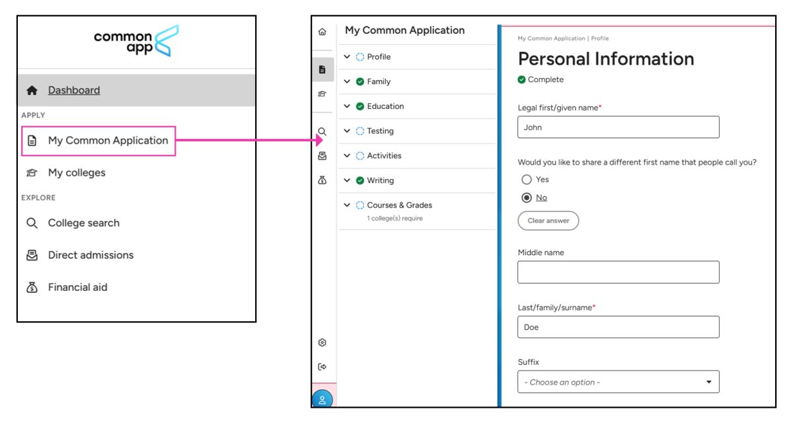The width and height of the screenshot is (793, 425).
Task: Click the Clear Answer button
Action: [x=548, y=221]
